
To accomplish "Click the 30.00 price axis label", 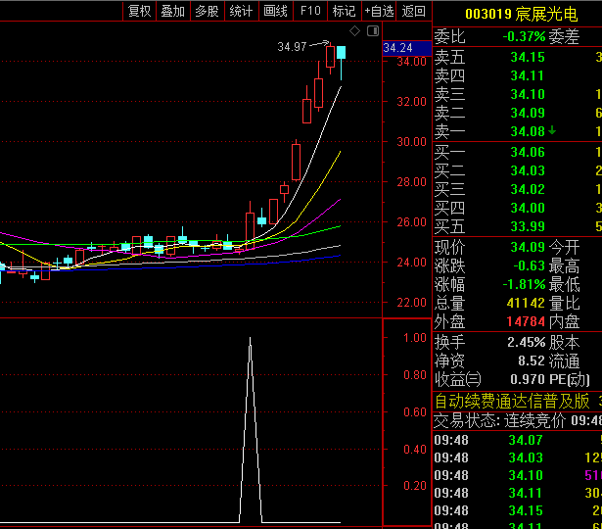I will pyautogui.click(x=411, y=142).
